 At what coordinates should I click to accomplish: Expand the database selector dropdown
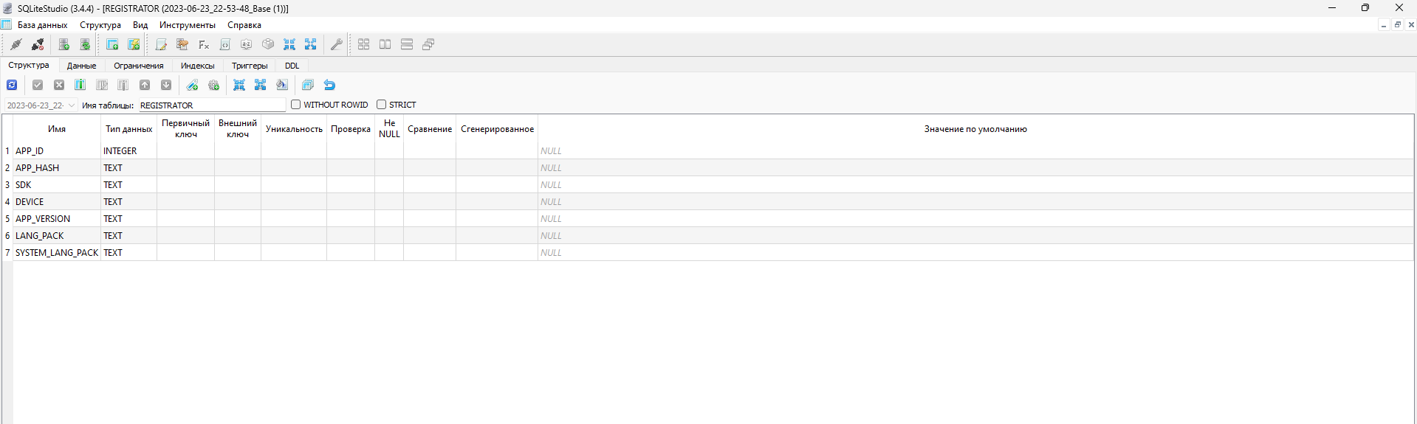(x=72, y=105)
